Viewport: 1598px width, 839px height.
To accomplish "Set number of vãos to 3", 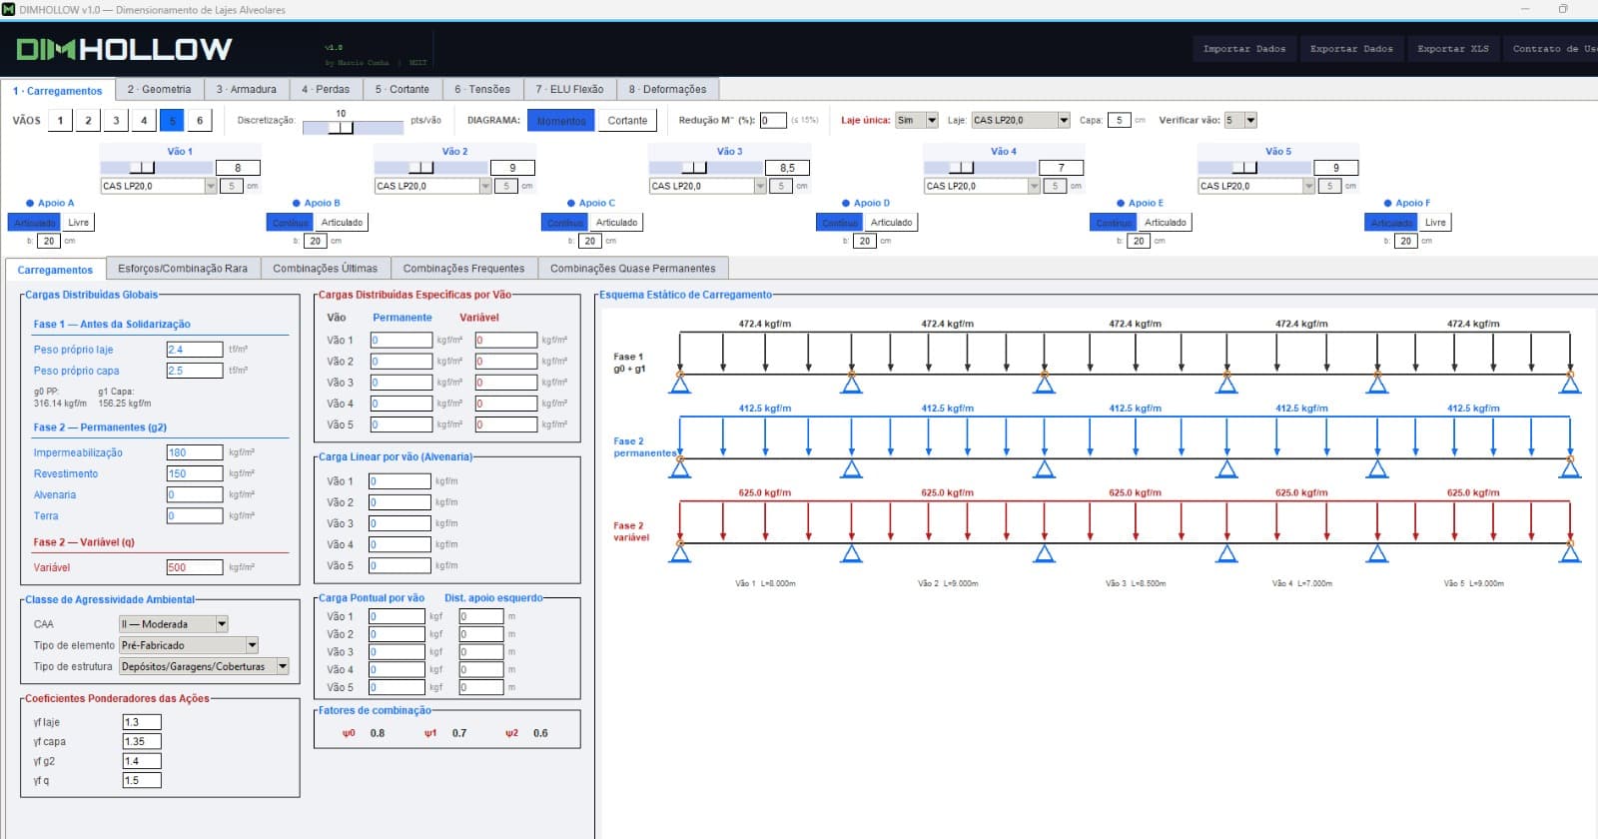I will click(x=116, y=121).
